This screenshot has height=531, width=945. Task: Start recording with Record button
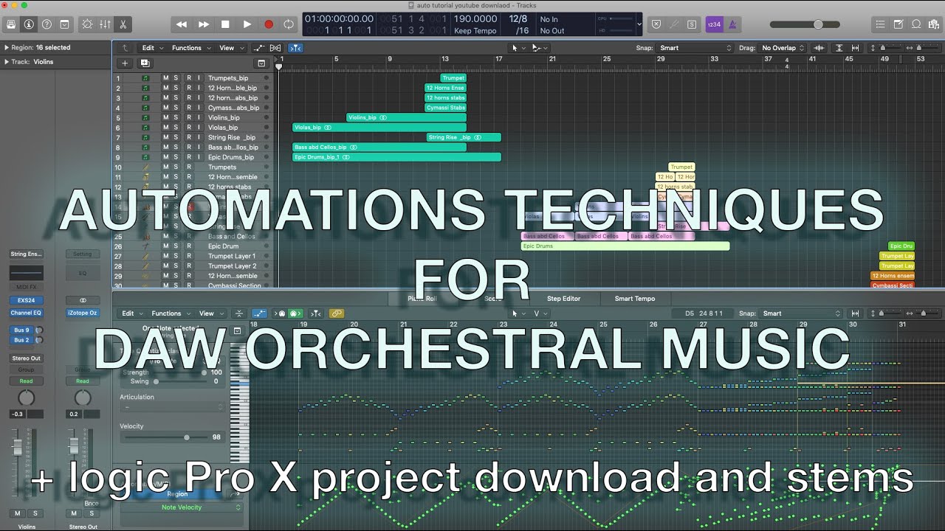(x=269, y=24)
